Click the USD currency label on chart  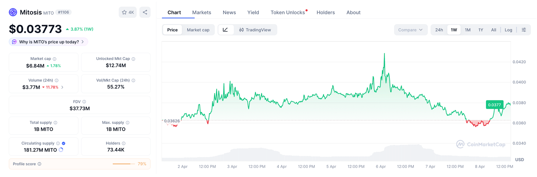519,160
